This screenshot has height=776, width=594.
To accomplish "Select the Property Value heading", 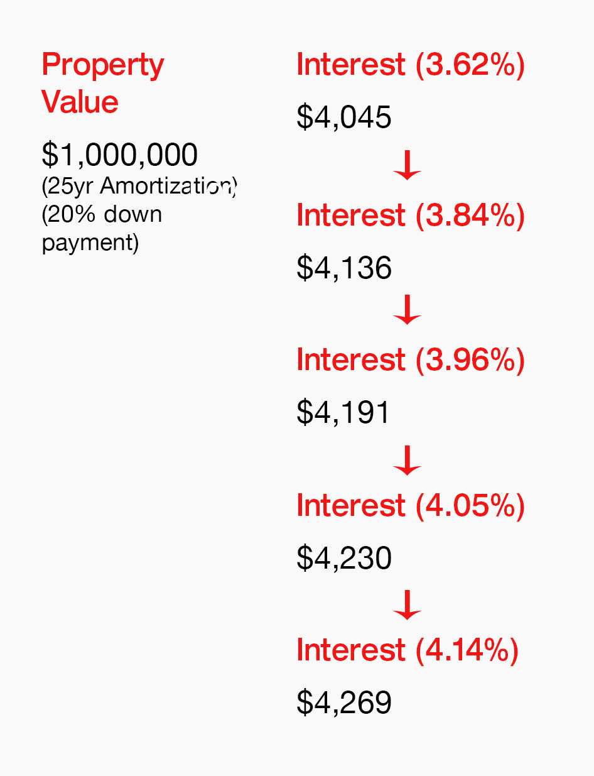I will (103, 84).
